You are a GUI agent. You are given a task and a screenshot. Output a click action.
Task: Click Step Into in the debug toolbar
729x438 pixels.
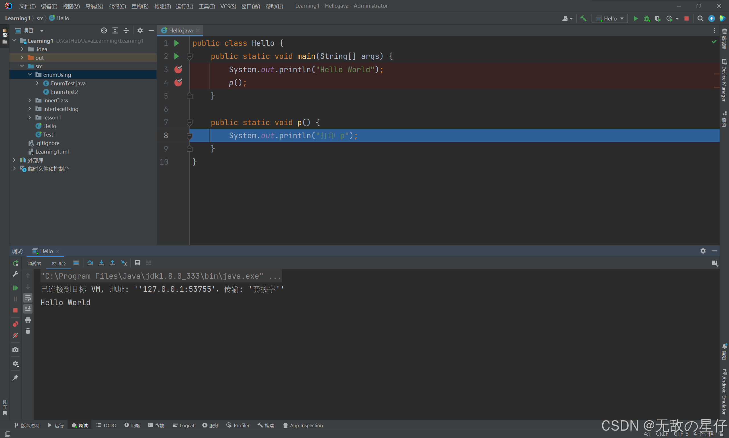[101, 263]
